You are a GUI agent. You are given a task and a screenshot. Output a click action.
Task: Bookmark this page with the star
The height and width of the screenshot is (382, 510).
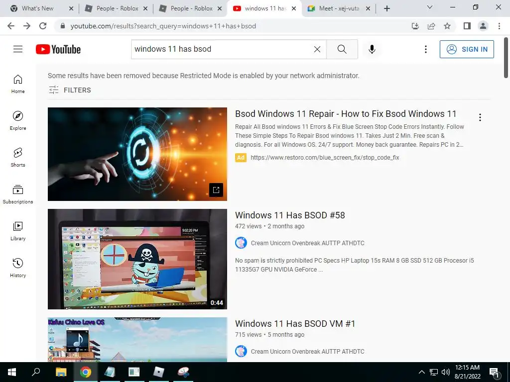point(447,26)
